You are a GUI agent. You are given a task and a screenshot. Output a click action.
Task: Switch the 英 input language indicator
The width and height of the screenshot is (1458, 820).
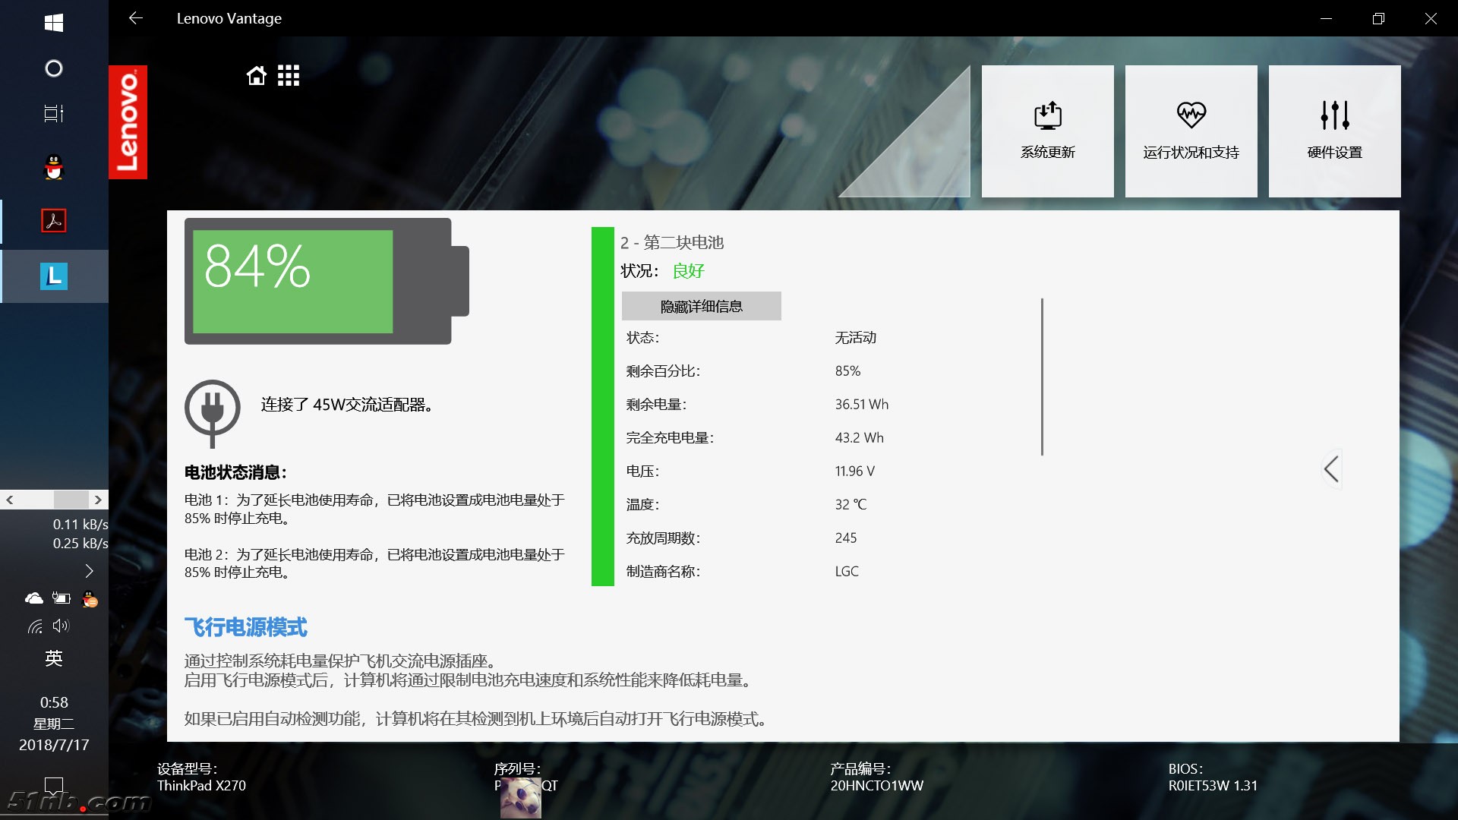54,658
